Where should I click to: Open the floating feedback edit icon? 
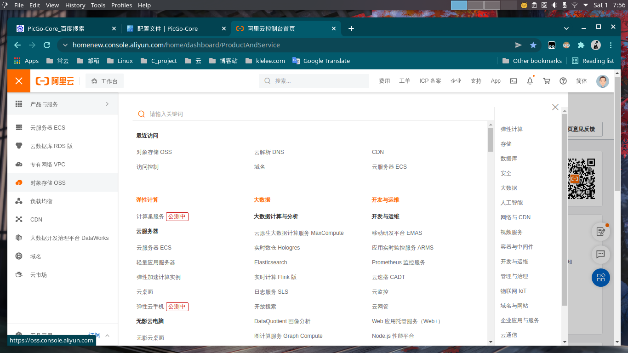[x=600, y=232]
